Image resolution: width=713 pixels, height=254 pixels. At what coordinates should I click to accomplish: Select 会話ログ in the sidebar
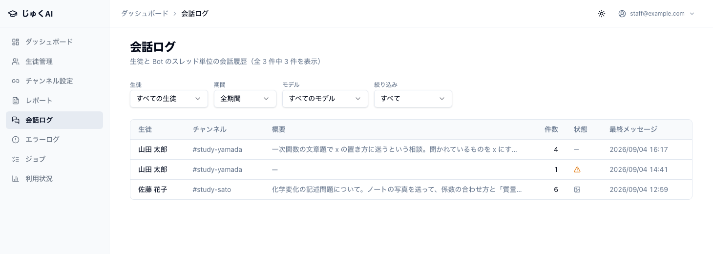(54, 120)
